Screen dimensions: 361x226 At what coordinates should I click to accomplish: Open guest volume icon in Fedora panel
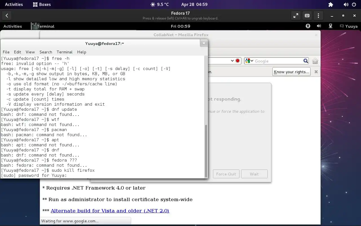tap(319, 26)
